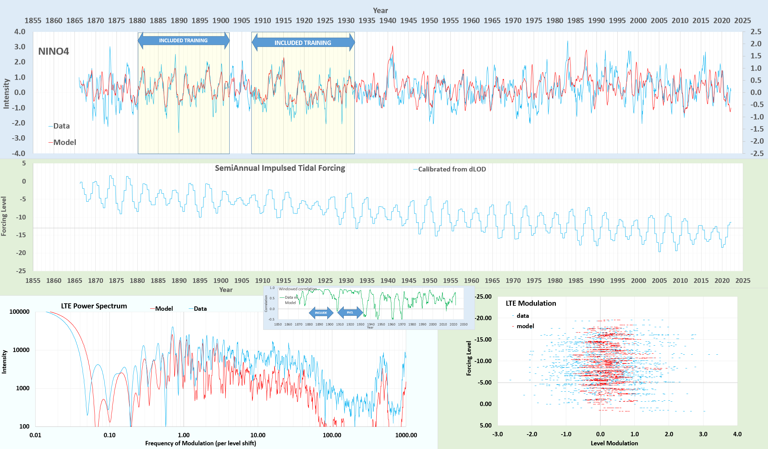Click the Frequency of Modulation axis title
The width and height of the screenshot is (768, 449).
[x=200, y=443]
